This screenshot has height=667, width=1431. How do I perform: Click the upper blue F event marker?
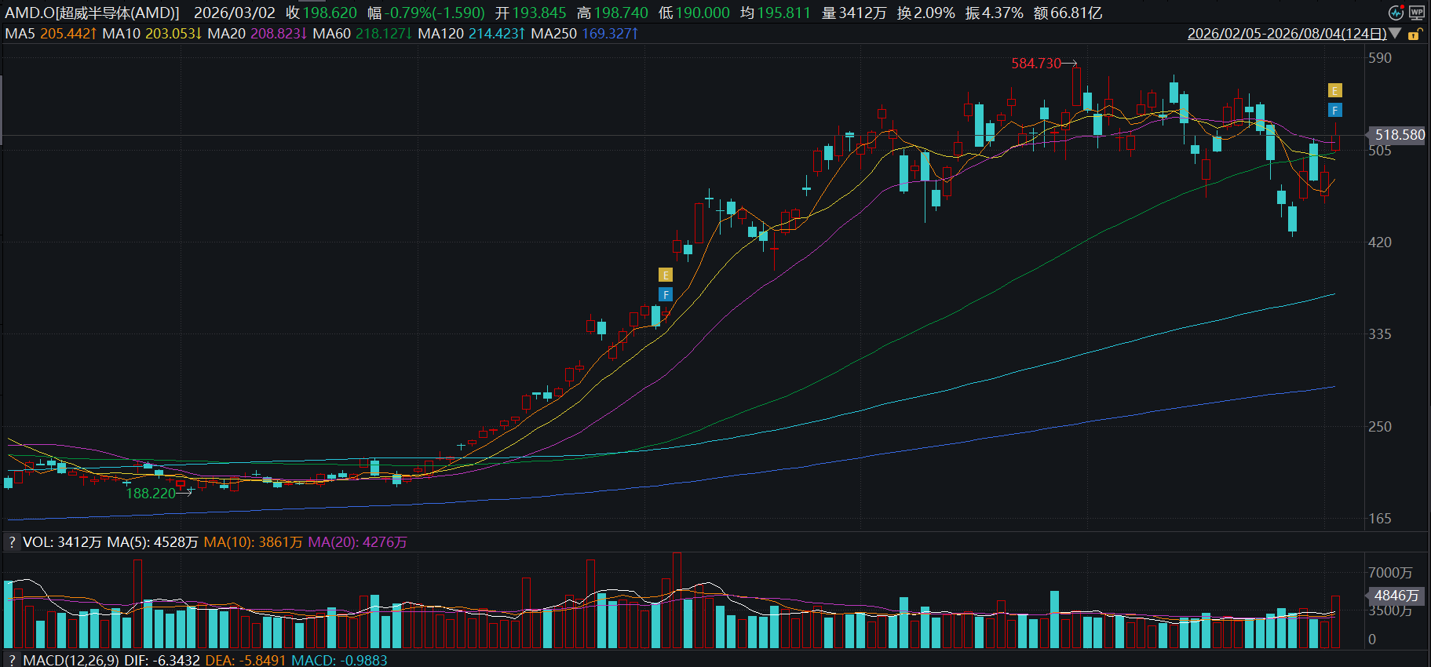(x=1334, y=111)
